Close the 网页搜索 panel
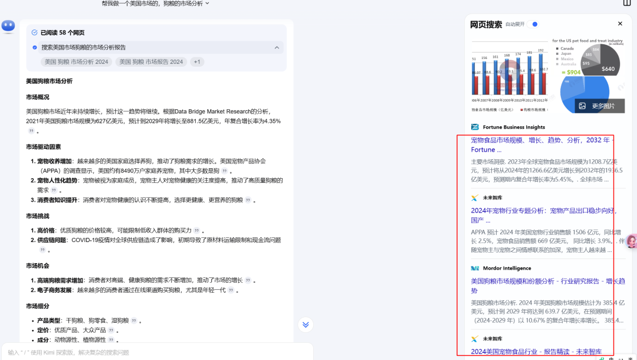Viewport: 637px width, 360px height. (x=620, y=23)
